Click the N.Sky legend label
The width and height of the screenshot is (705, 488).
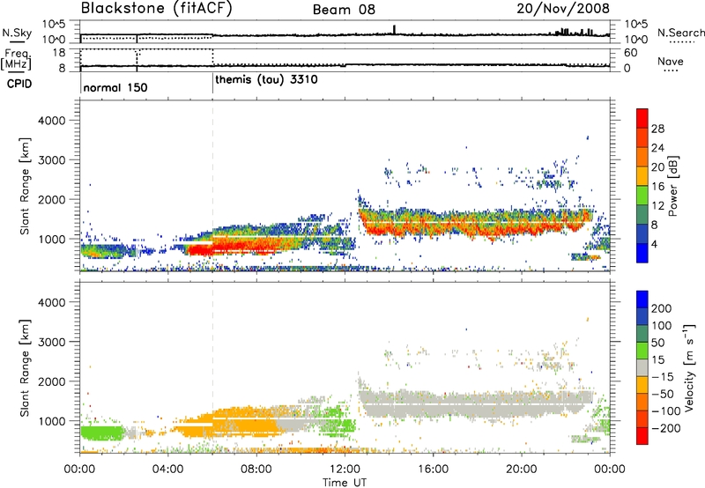pyautogui.click(x=17, y=33)
